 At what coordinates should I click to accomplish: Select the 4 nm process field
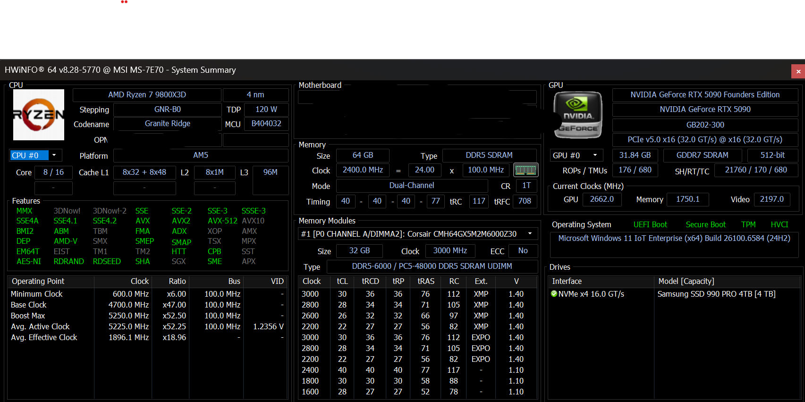point(255,94)
